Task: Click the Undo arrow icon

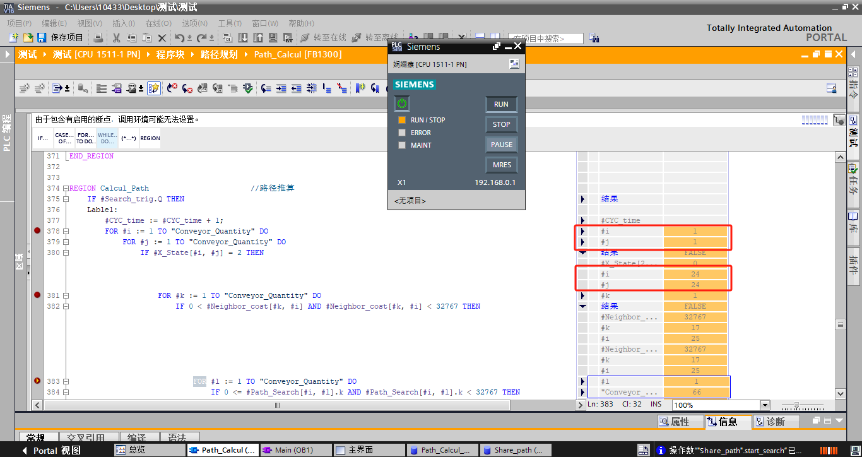Action: tap(179, 38)
